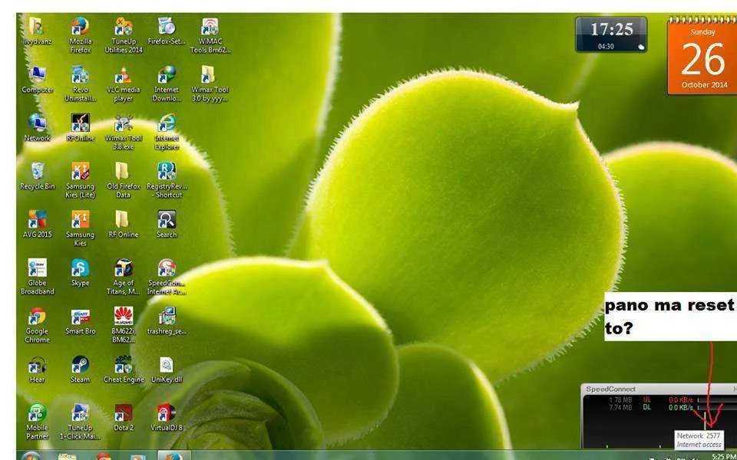This screenshot has height=460, width=737.
Task: Open VLC media player icon
Action: (x=123, y=84)
